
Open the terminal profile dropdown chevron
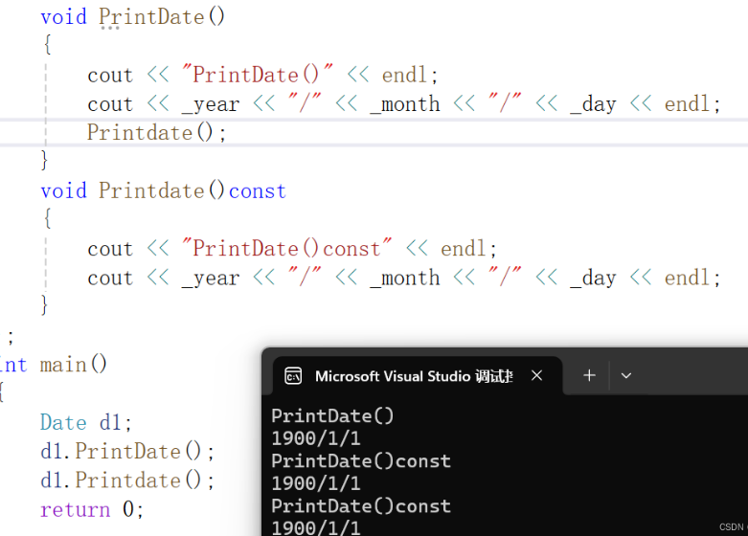(x=625, y=376)
